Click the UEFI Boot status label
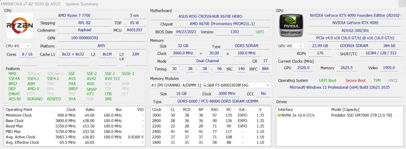The width and height of the screenshot is (406, 149). [327, 80]
